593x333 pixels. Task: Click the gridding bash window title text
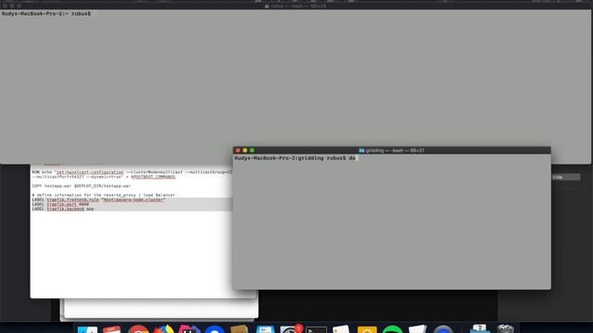395,150
